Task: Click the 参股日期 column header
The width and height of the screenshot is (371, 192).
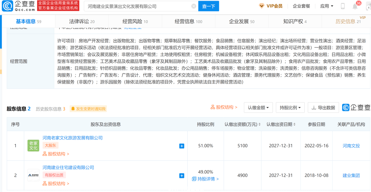Action: tap(316, 125)
